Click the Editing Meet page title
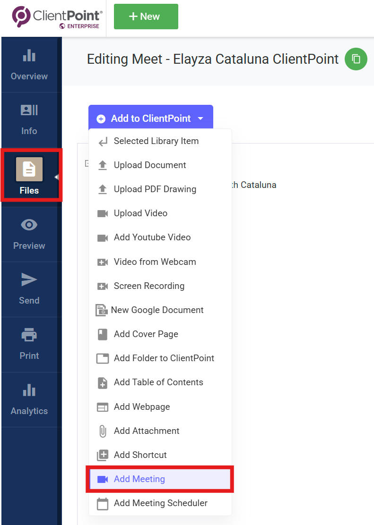The image size is (374, 525). click(213, 59)
